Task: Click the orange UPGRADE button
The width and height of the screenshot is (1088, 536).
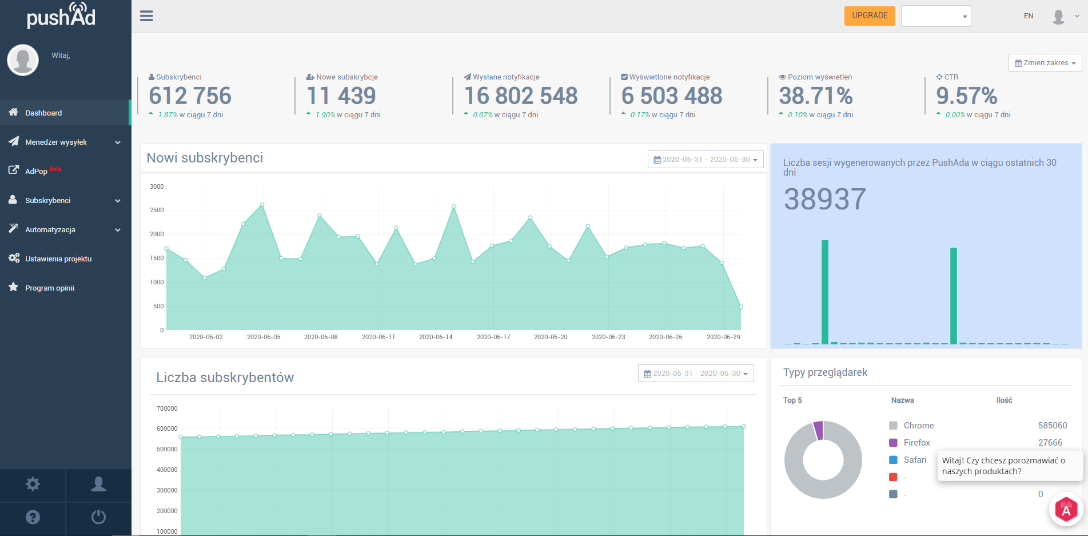Action: (869, 16)
